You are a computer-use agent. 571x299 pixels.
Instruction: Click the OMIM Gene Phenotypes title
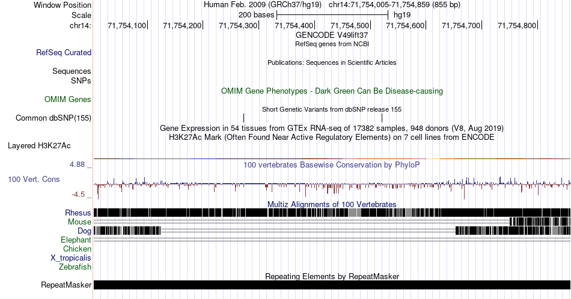point(332,91)
